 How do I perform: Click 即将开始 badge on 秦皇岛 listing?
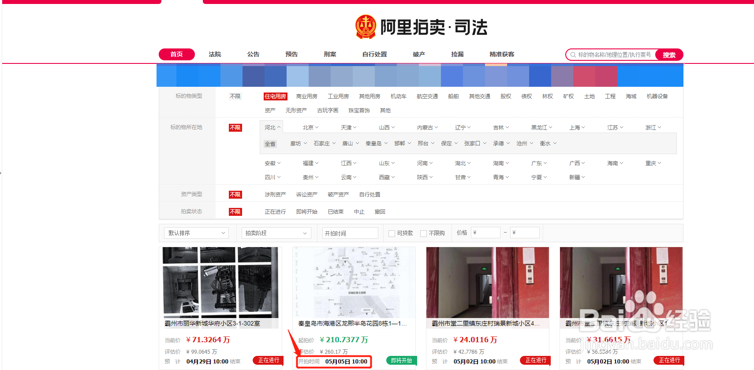click(x=401, y=360)
